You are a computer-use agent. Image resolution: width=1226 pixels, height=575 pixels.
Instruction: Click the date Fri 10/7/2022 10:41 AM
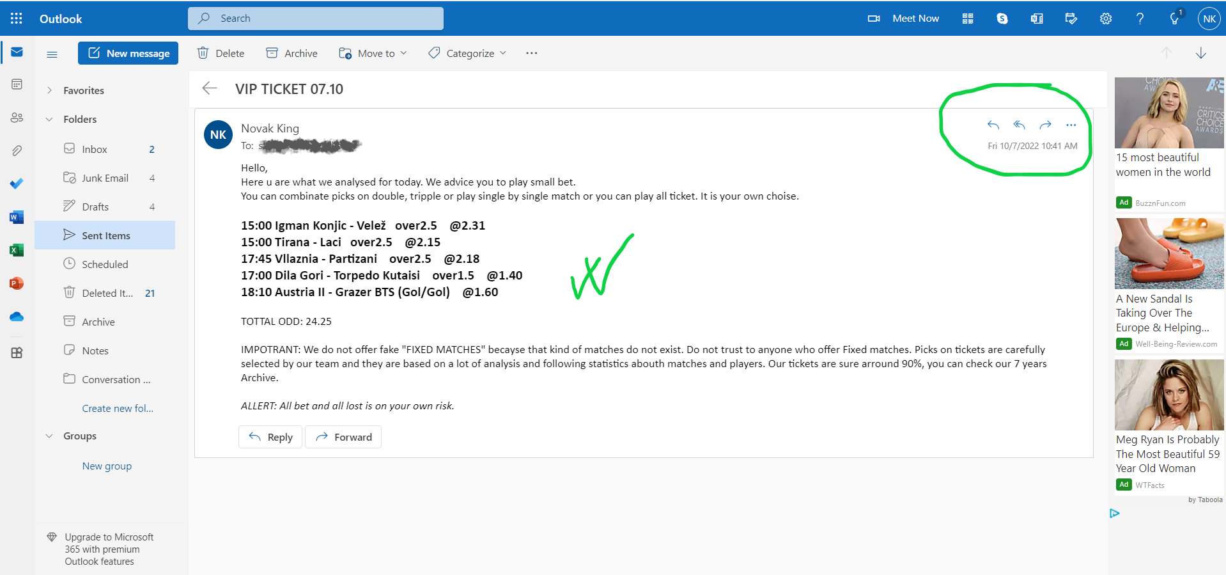pos(1032,146)
